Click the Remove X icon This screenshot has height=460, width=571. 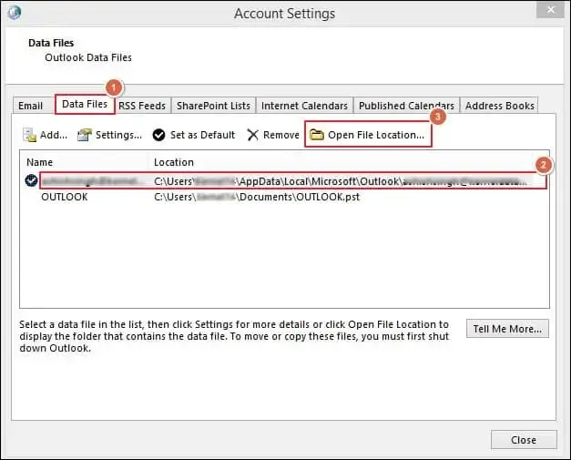[253, 135]
